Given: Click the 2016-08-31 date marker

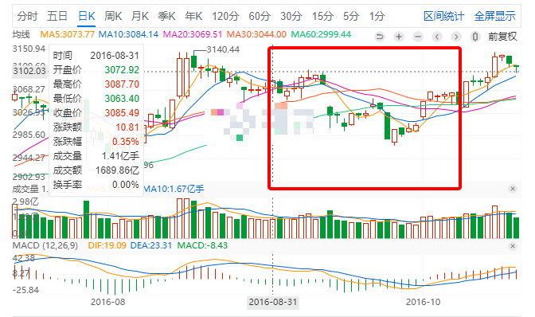Looking at the screenshot, I should [272, 303].
